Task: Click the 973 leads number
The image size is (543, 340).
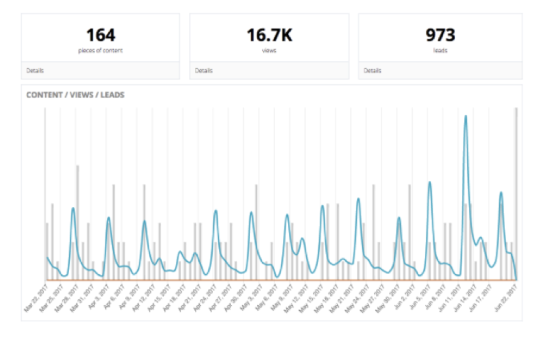Action: tap(440, 36)
